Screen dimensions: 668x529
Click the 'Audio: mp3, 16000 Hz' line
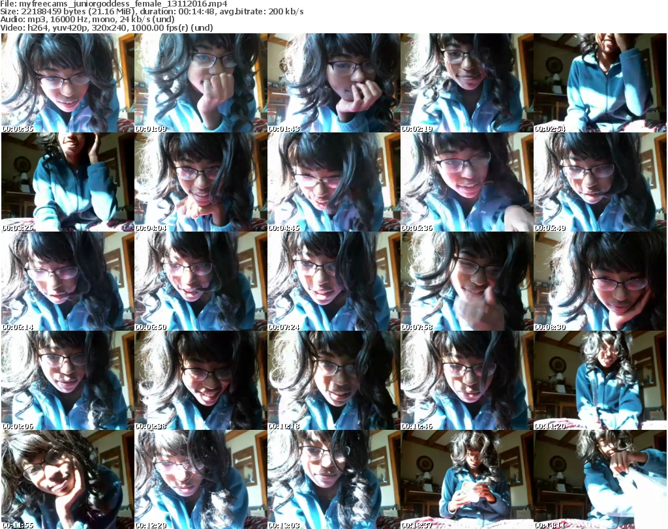tap(87, 20)
